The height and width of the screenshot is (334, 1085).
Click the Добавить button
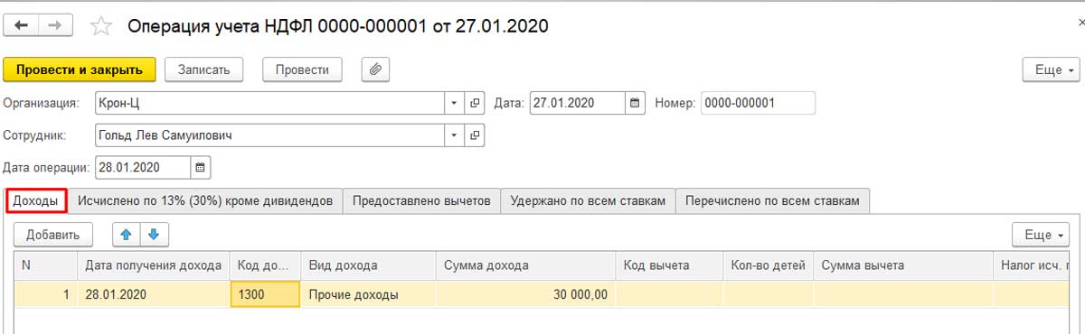click(53, 235)
